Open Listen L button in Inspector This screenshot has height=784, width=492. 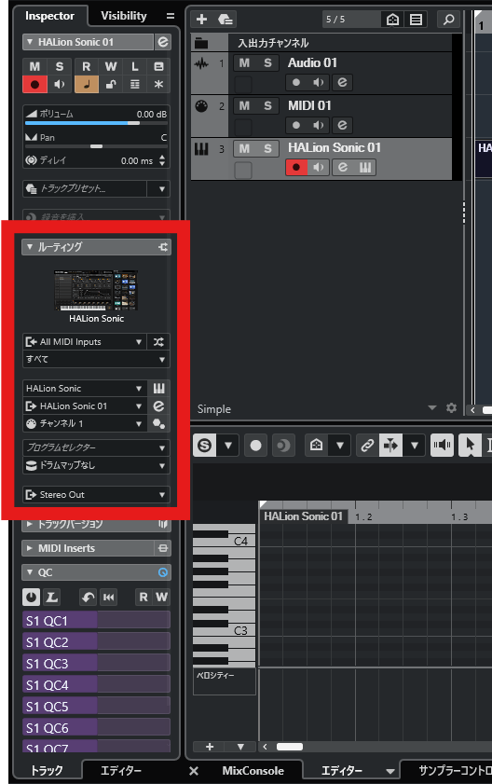[x=134, y=66]
